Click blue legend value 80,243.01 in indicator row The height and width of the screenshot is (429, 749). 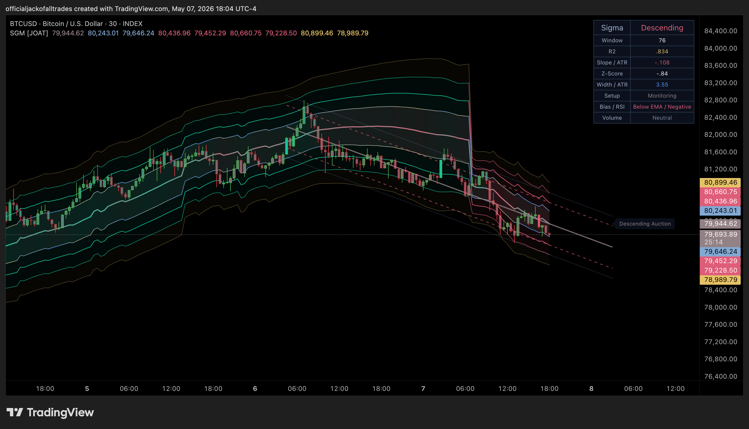(103, 33)
